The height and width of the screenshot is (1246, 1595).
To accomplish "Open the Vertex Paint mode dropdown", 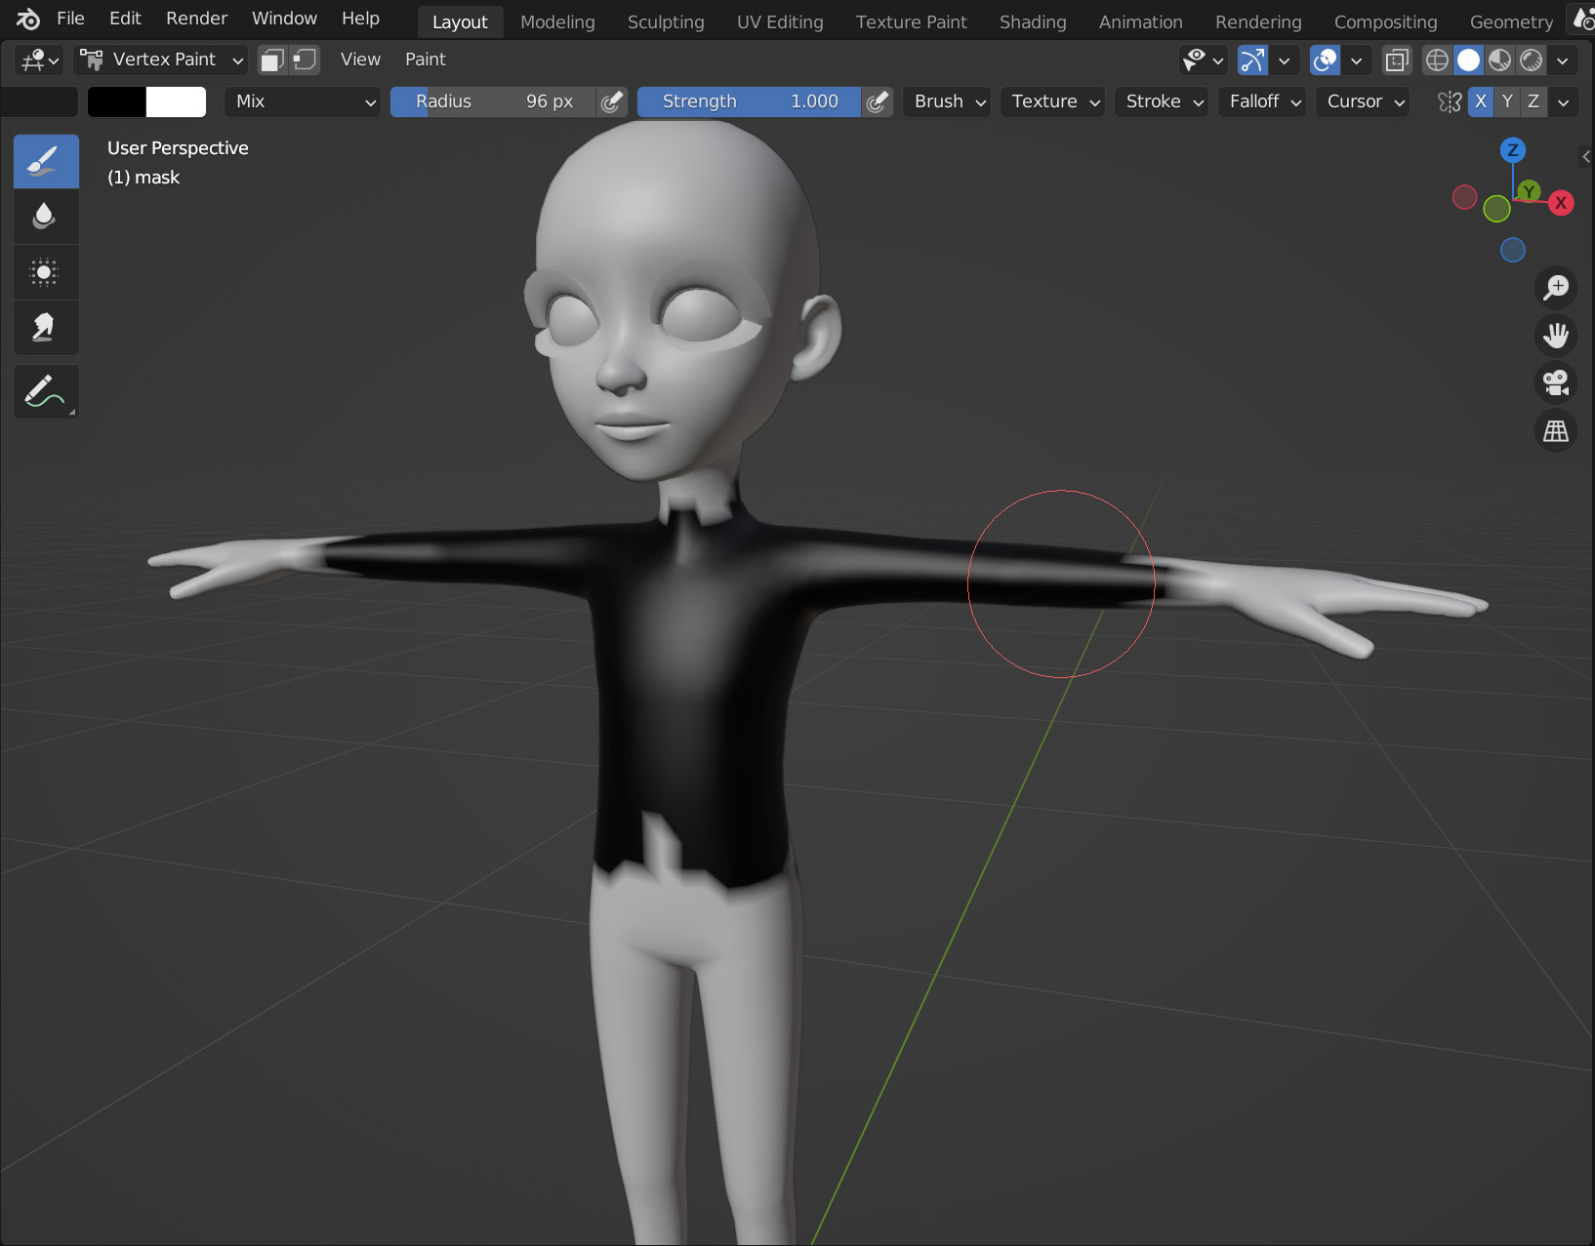I will (162, 60).
